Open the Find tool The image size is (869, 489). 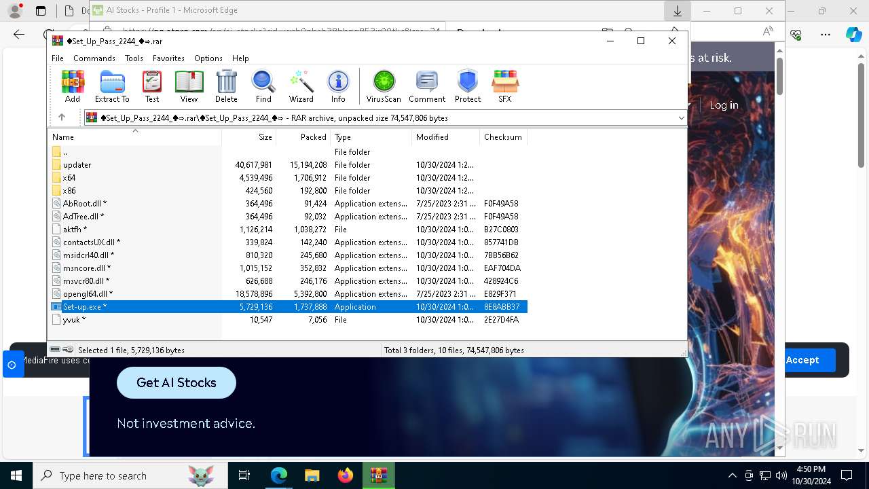263,86
